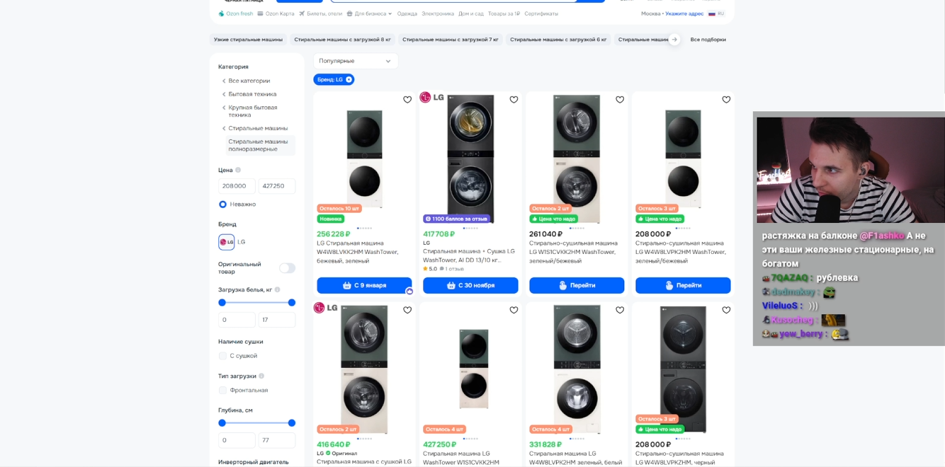This screenshot has width=945, height=467.
Task: Click the right handle of Загрузка белья slider
Action: click(x=292, y=303)
